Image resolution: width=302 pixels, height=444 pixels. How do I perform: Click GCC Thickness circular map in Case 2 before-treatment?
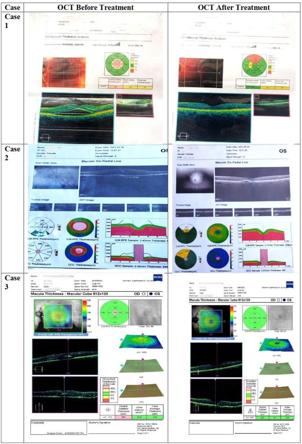point(80,252)
